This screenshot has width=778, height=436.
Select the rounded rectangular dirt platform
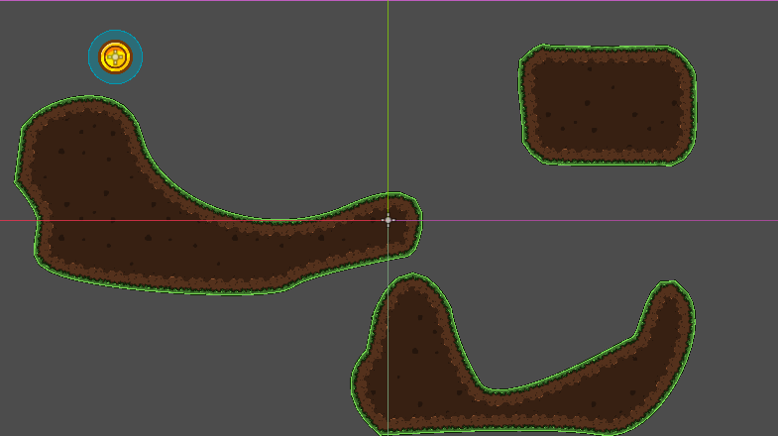607,105
